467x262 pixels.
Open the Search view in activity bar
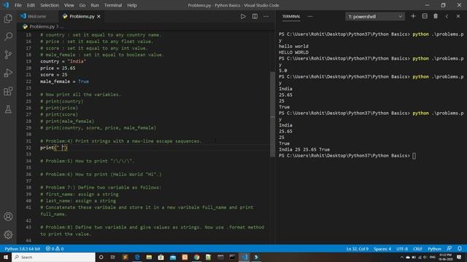8,36
